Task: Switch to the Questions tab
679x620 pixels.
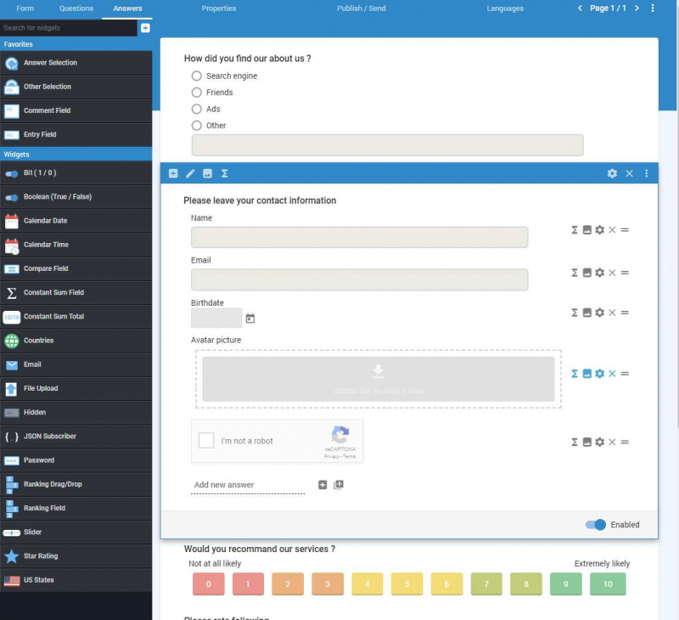Action: pos(76,8)
